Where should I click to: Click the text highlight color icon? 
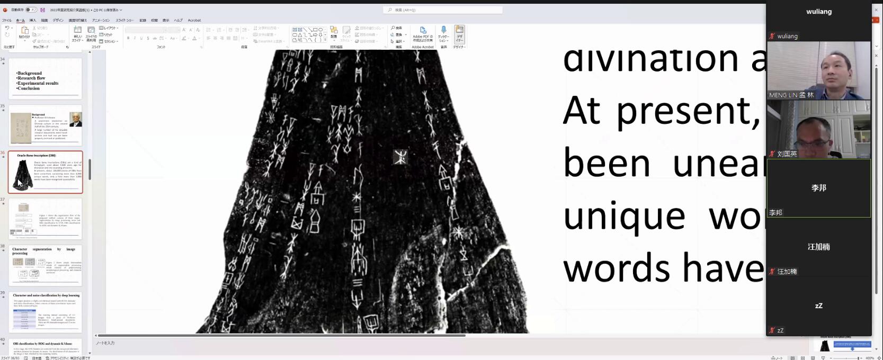185,38
